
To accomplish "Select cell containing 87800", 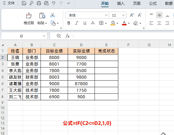I will [x=81, y=84].
